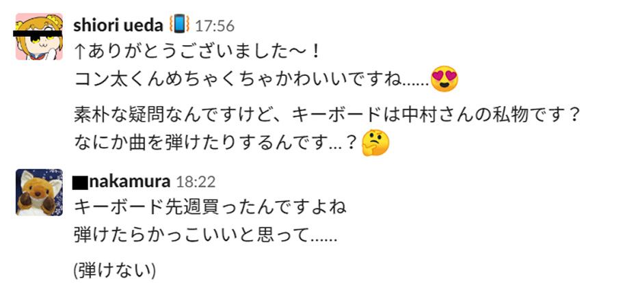Click the (弾けない) message line
The height and width of the screenshot is (283, 636).
pos(115,269)
